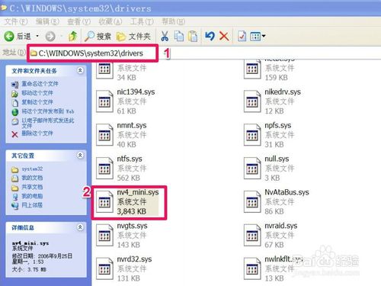This screenshot has height=286, width=381.
Task: Open system32 in Other Places
Action: point(32,169)
